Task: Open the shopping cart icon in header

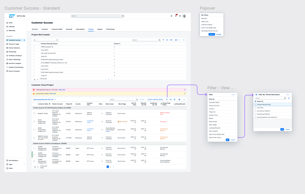Action: [171, 16]
